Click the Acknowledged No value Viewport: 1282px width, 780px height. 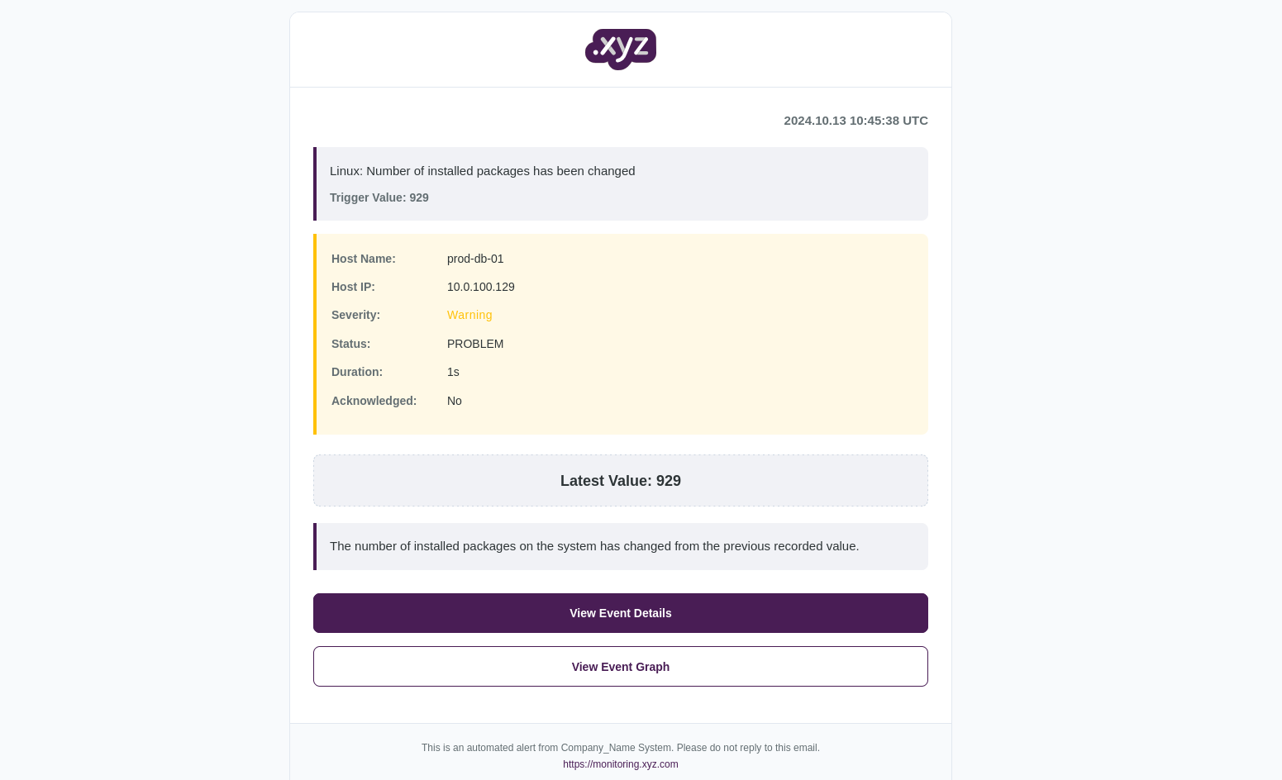(x=455, y=401)
